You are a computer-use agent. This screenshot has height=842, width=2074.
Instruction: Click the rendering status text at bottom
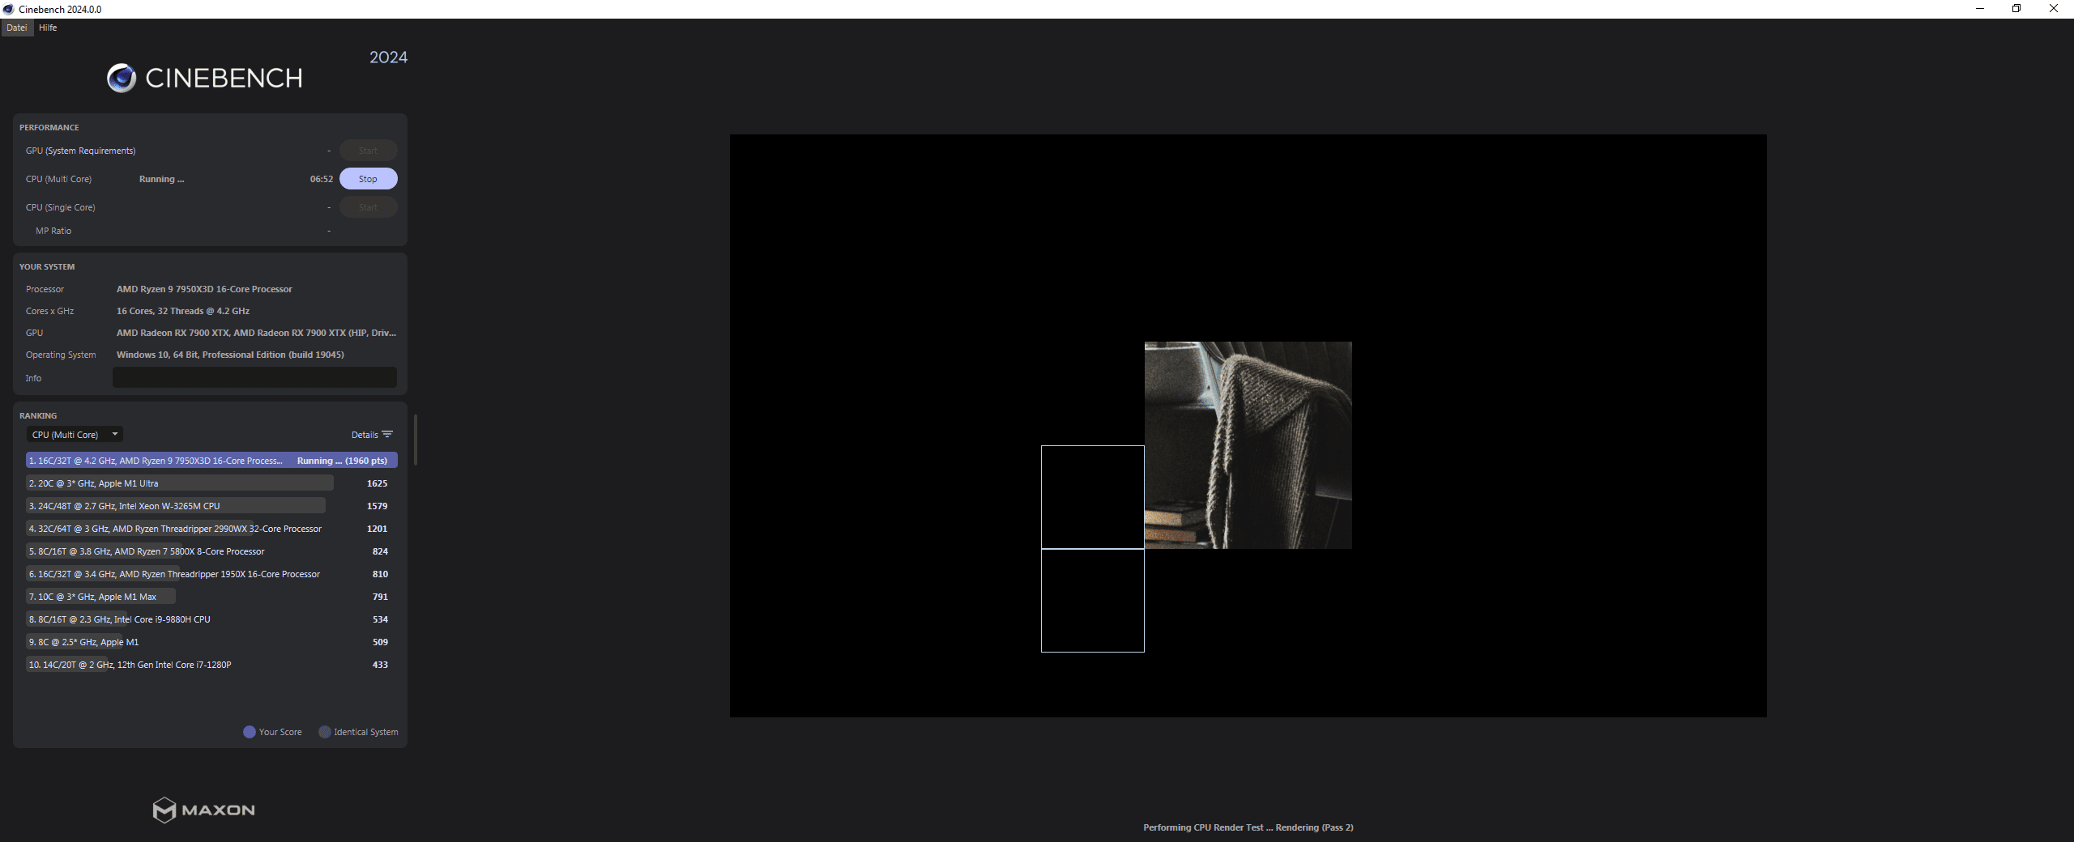[x=1248, y=827]
